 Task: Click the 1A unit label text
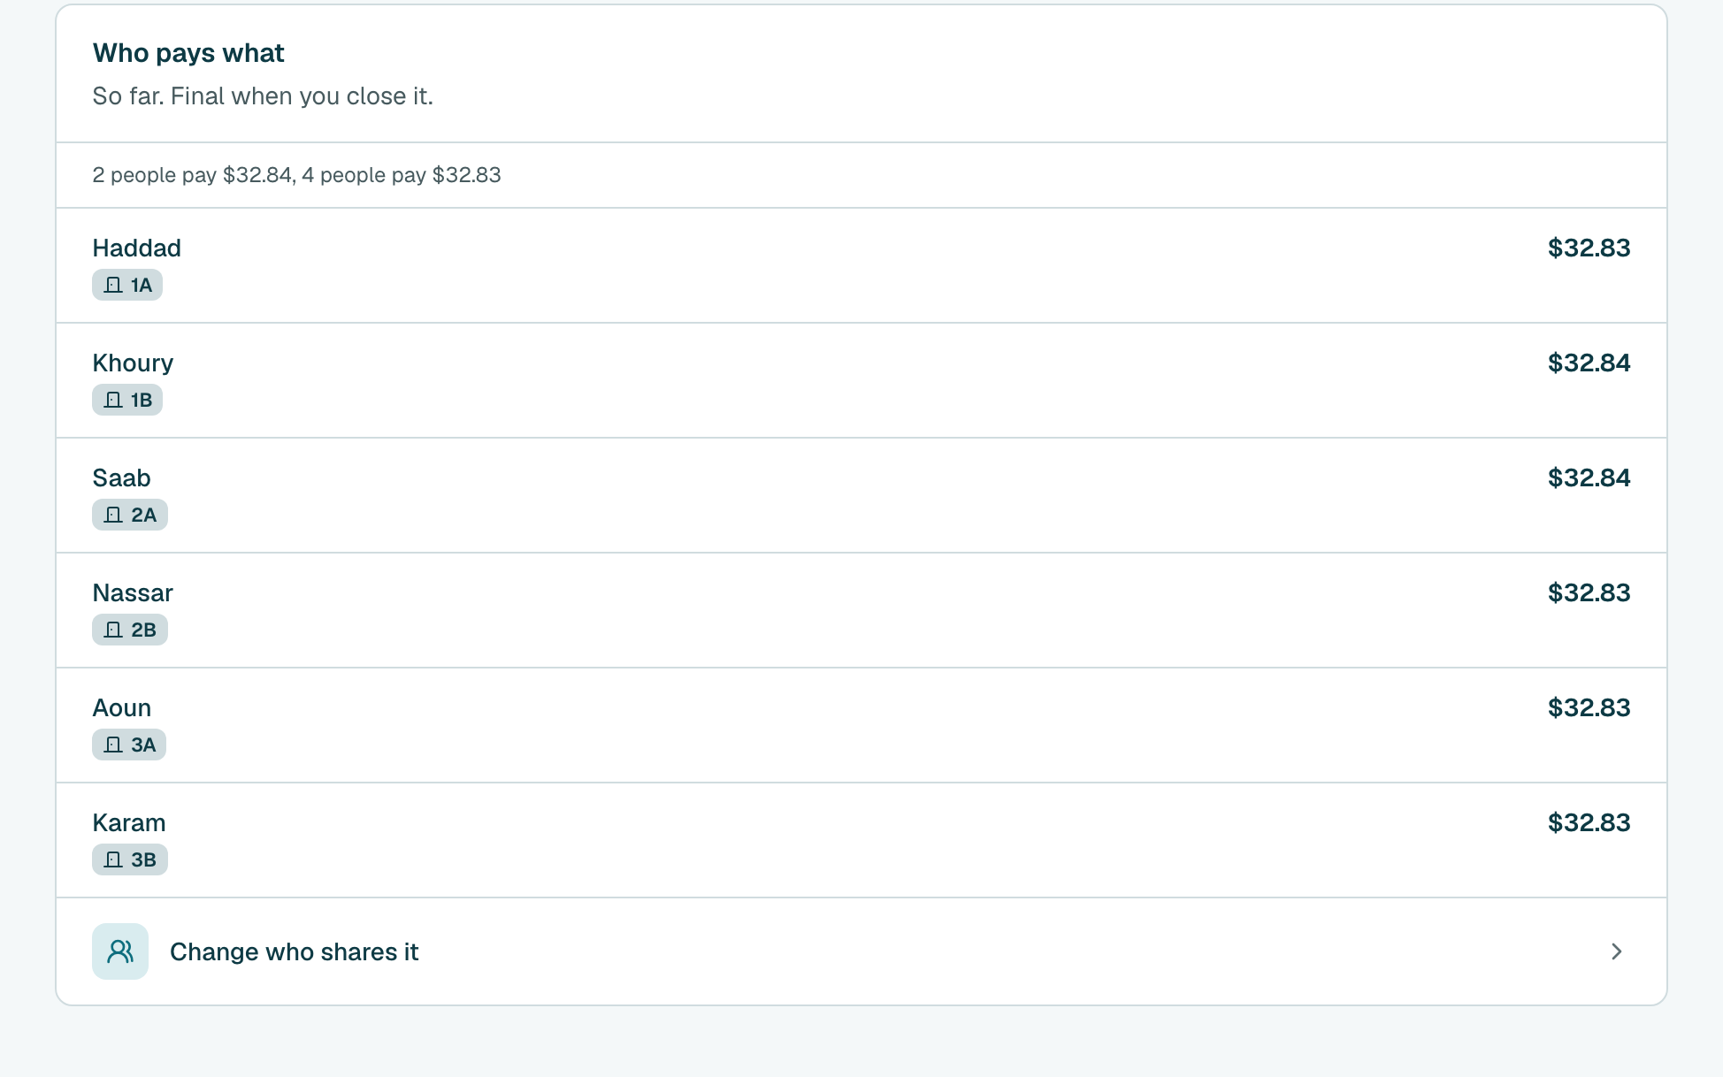[142, 285]
